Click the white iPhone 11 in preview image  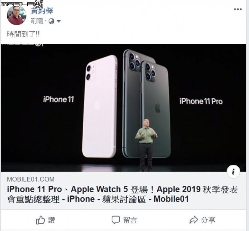(100, 106)
